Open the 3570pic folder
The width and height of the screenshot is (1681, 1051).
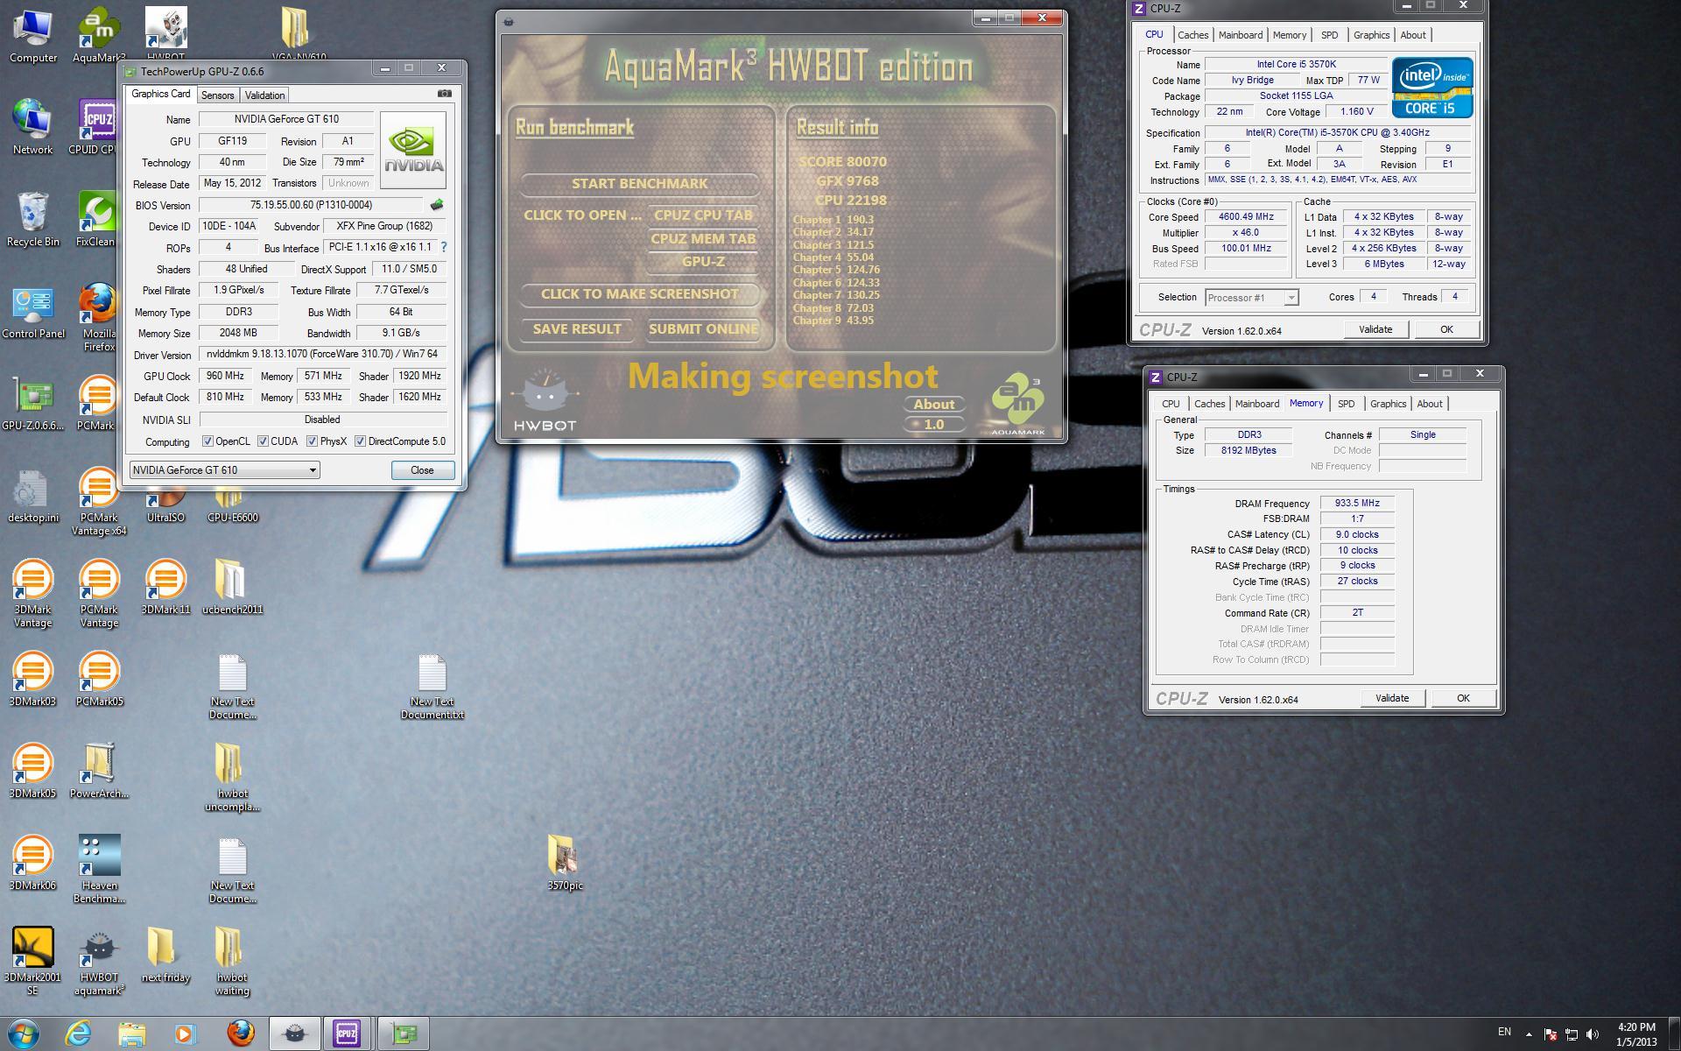point(565,863)
